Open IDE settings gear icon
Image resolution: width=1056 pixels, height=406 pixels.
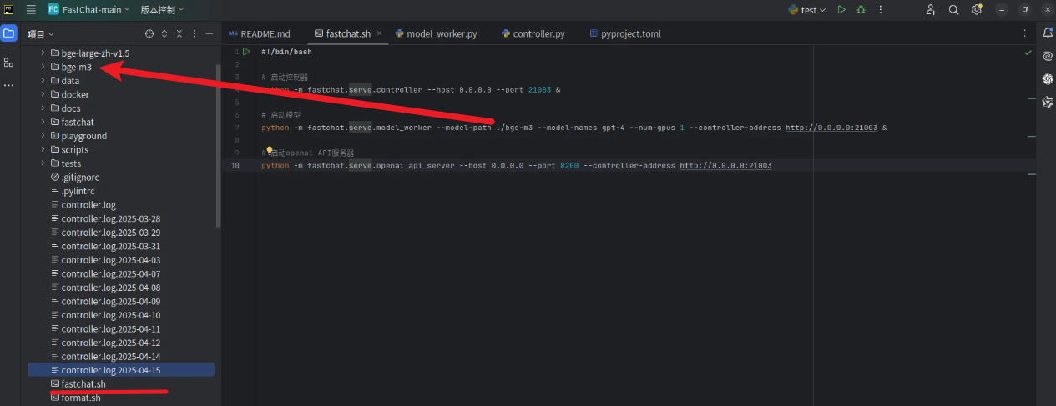click(976, 10)
